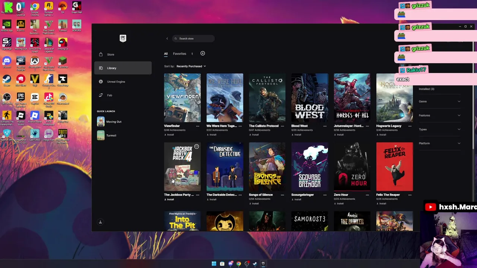
Task: Open Discord desktop shortcut
Action: click(7, 63)
